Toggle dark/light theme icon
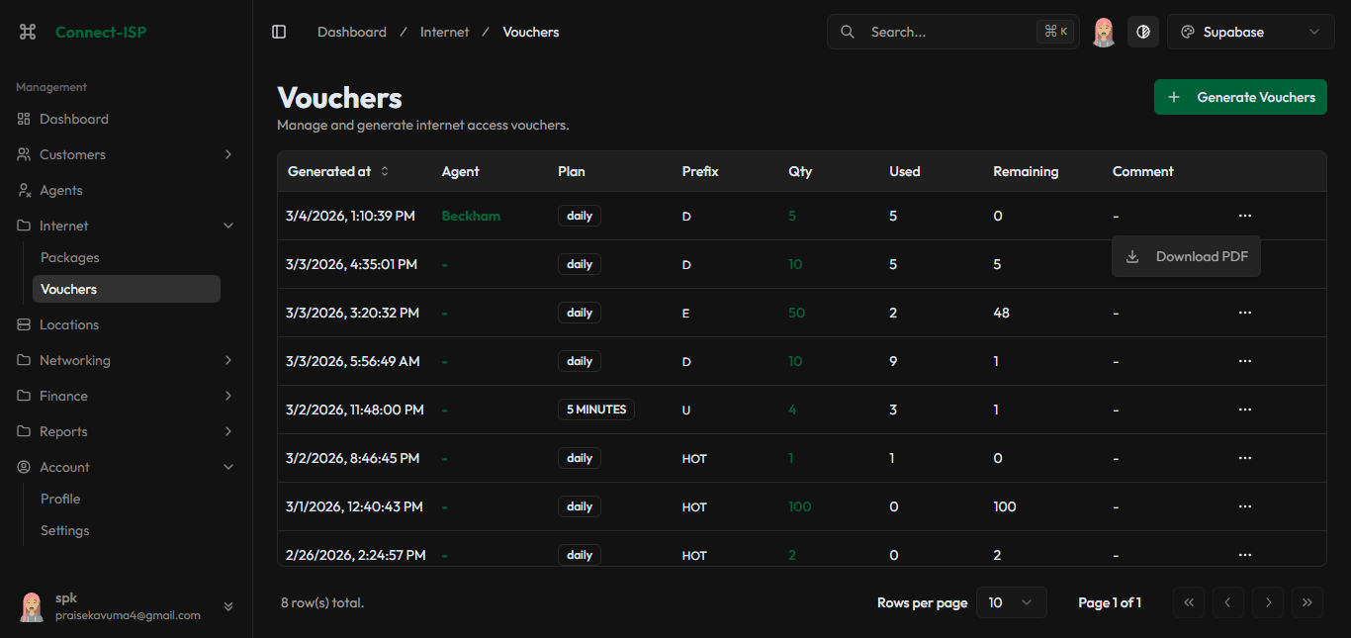 (1143, 32)
